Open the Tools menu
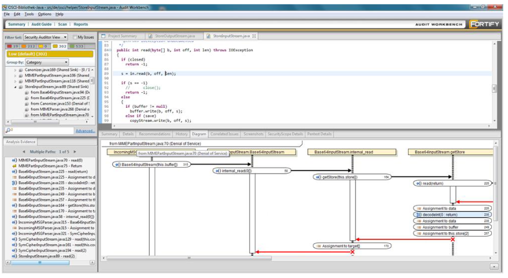The width and height of the screenshot is (508, 278). (29, 14)
